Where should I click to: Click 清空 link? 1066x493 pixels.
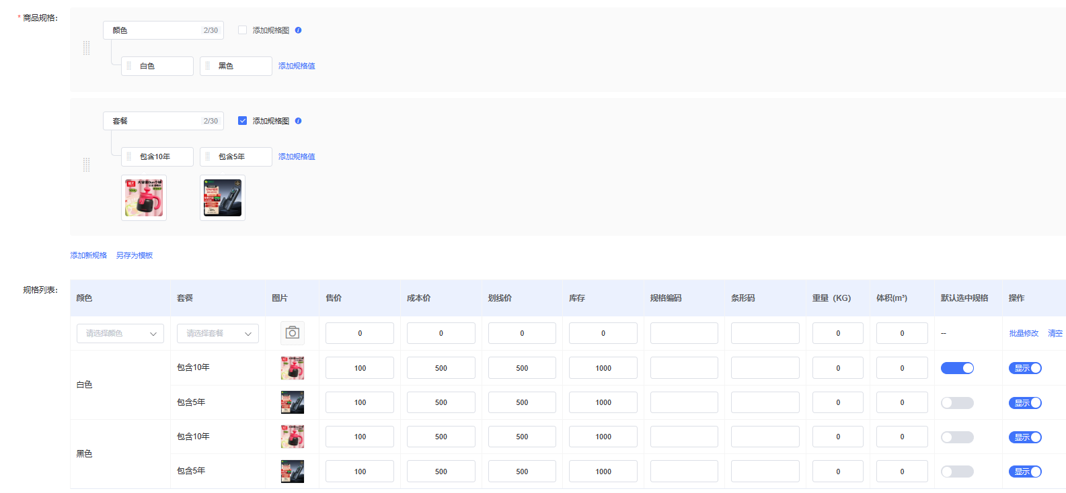point(1055,333)
